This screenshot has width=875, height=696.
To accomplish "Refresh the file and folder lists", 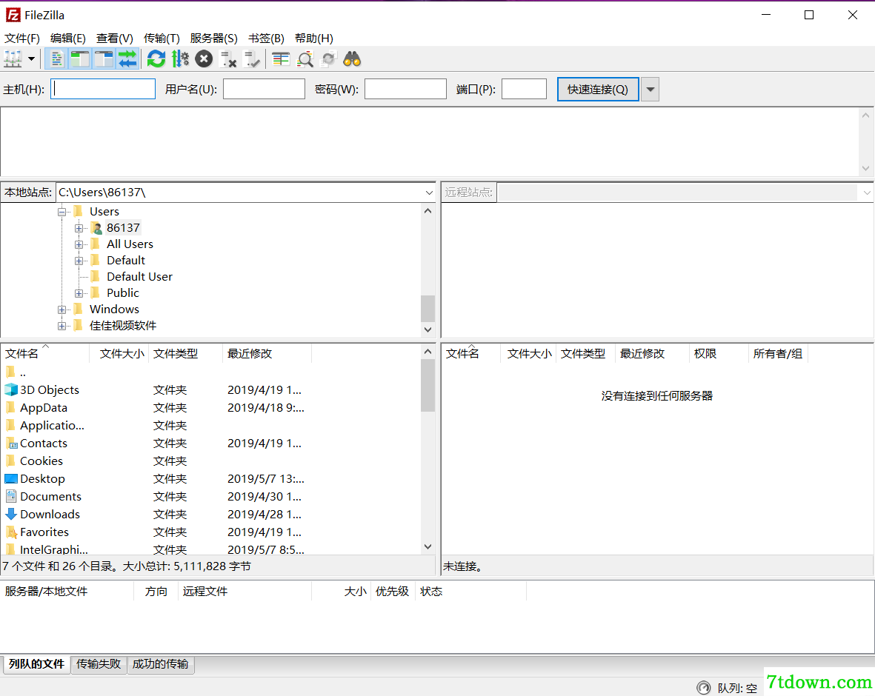I will 156,58.
